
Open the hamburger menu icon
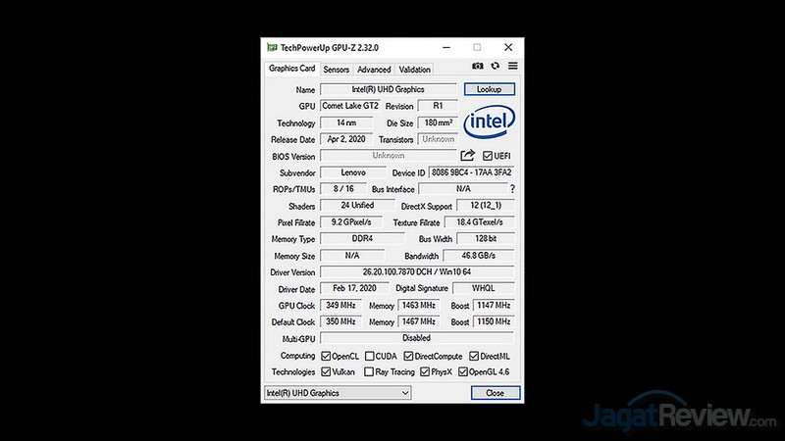click(x=512, y=67)
